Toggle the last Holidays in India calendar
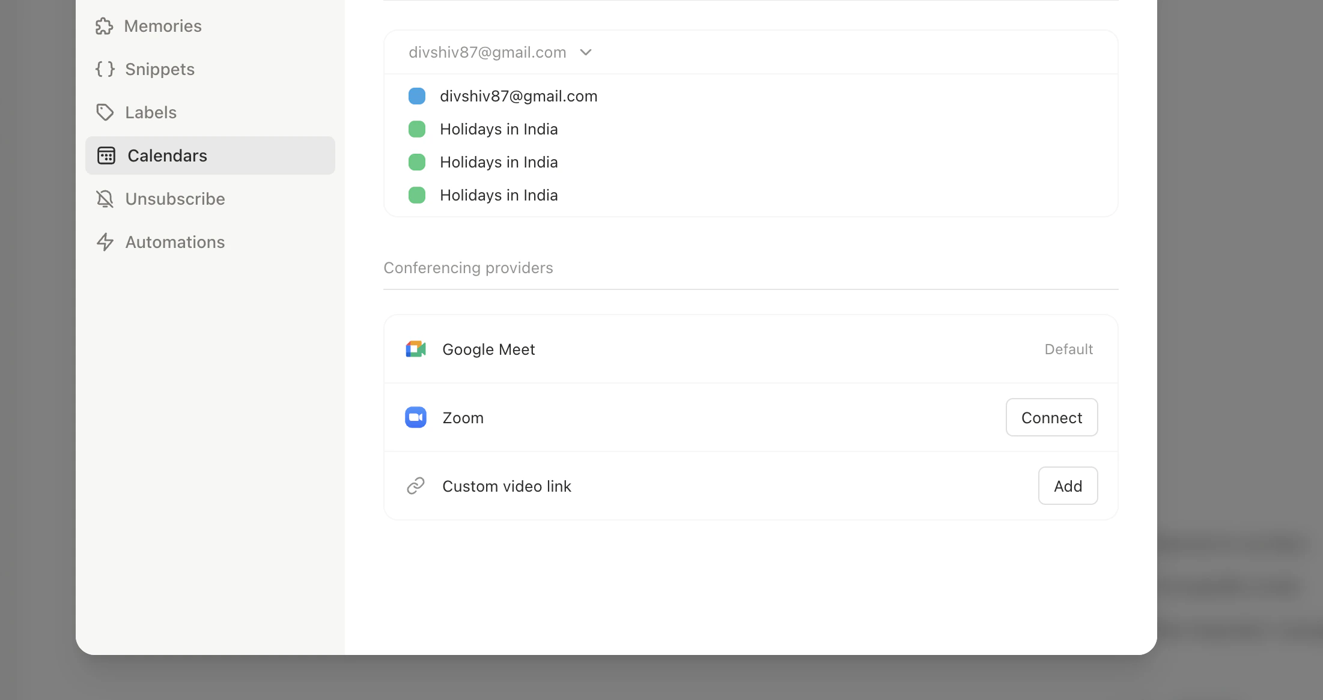This screenshot has width=1323, height=700. tap(417, 195)
